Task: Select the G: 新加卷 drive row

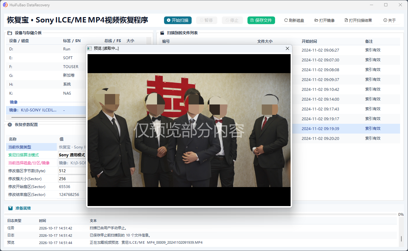Action: [46, 76]
